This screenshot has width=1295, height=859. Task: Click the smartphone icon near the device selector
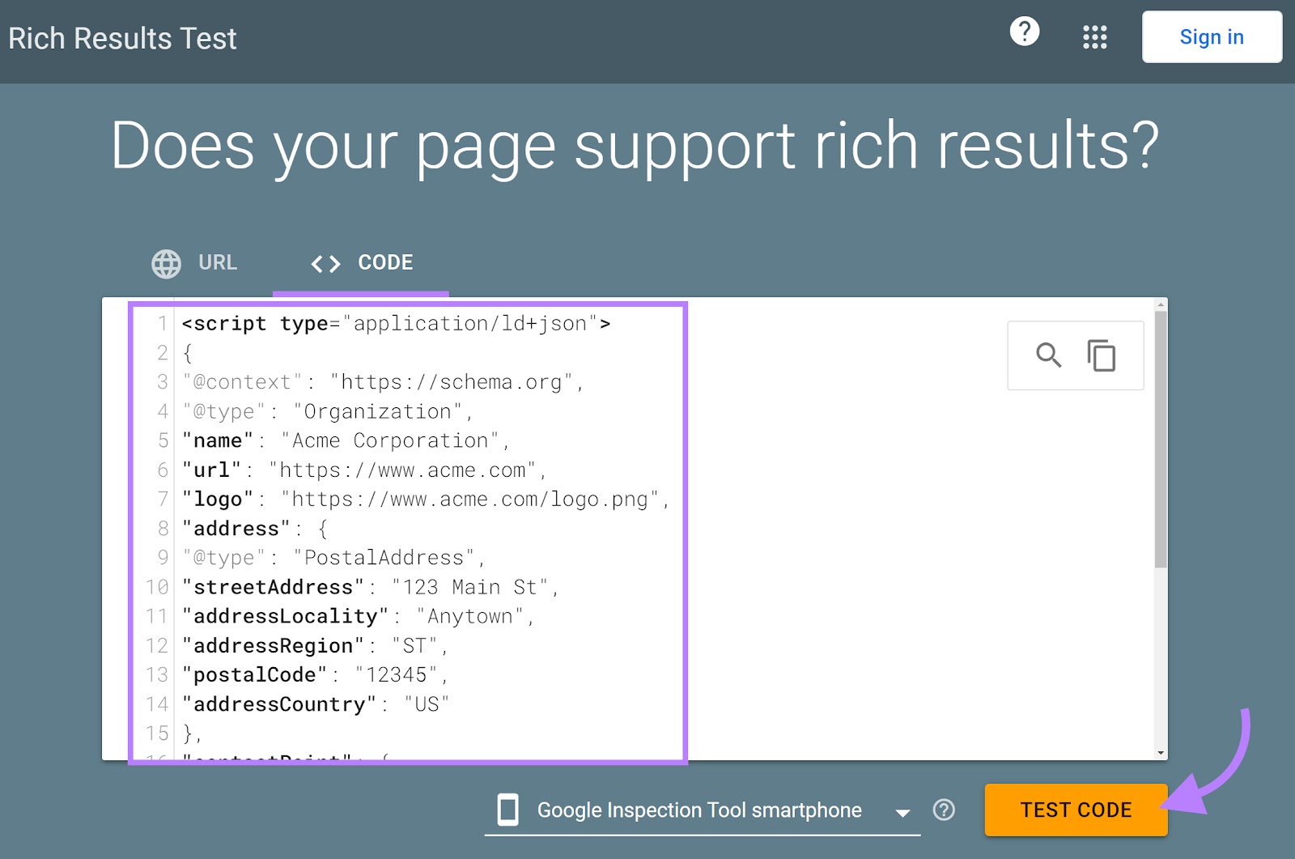pos(509,810)
